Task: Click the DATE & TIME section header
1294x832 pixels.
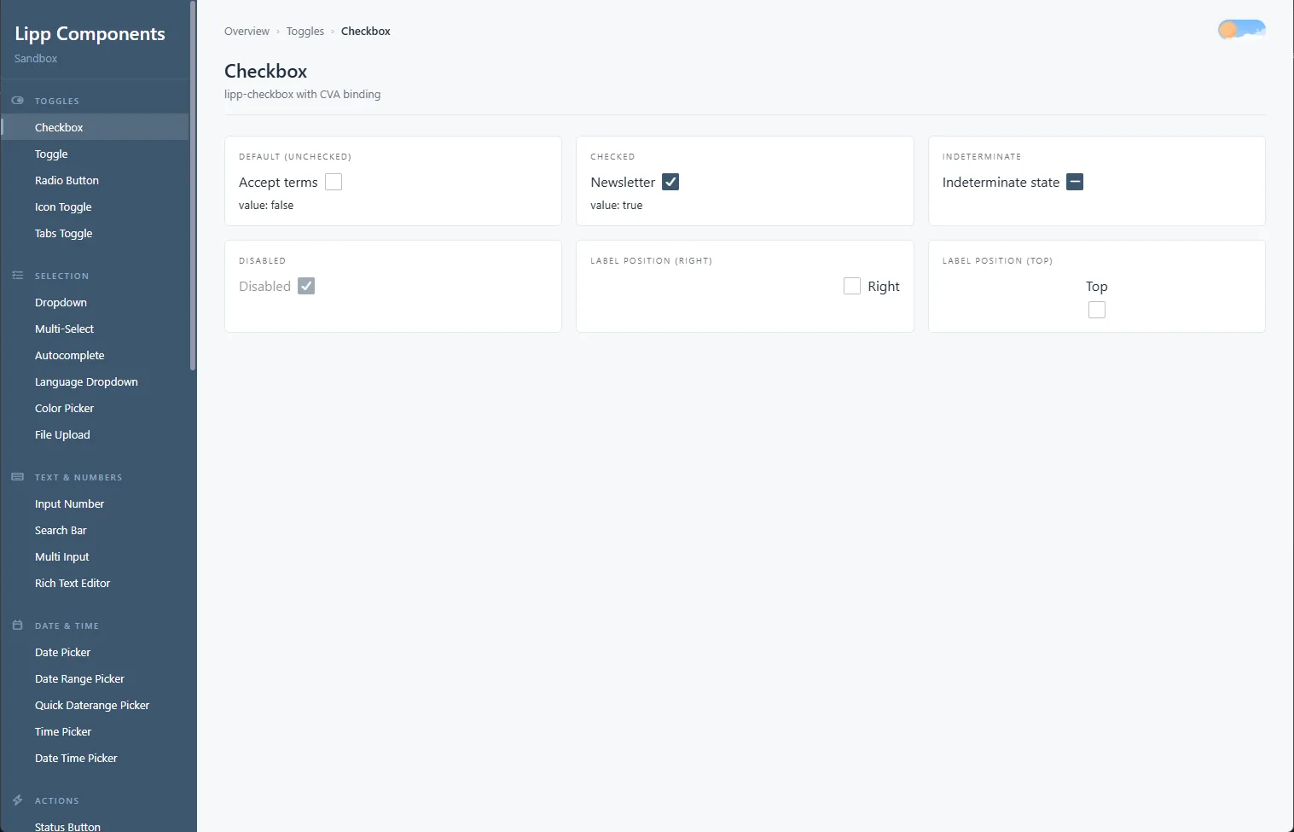Action: coord(67,625)
